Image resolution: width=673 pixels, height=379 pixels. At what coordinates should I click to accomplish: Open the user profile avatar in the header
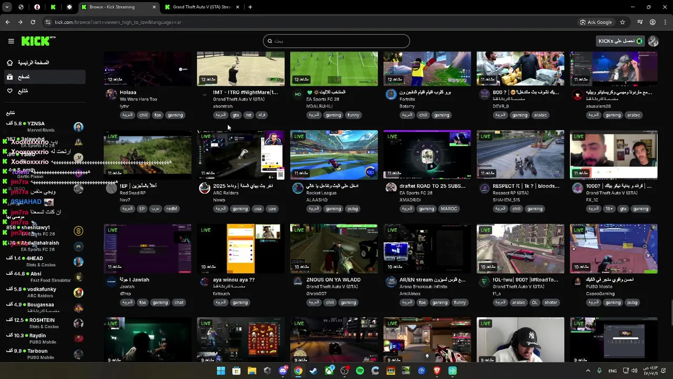click(653, 41)
